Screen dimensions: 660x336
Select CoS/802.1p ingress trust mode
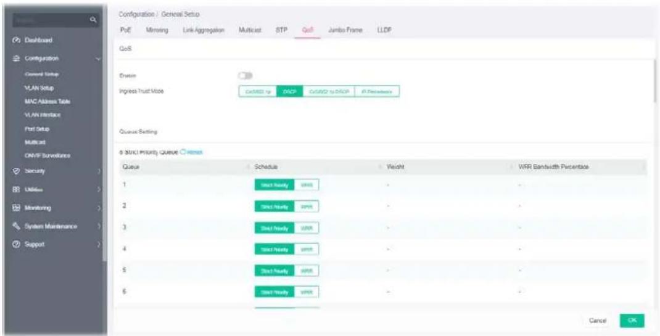coord(258,91)
